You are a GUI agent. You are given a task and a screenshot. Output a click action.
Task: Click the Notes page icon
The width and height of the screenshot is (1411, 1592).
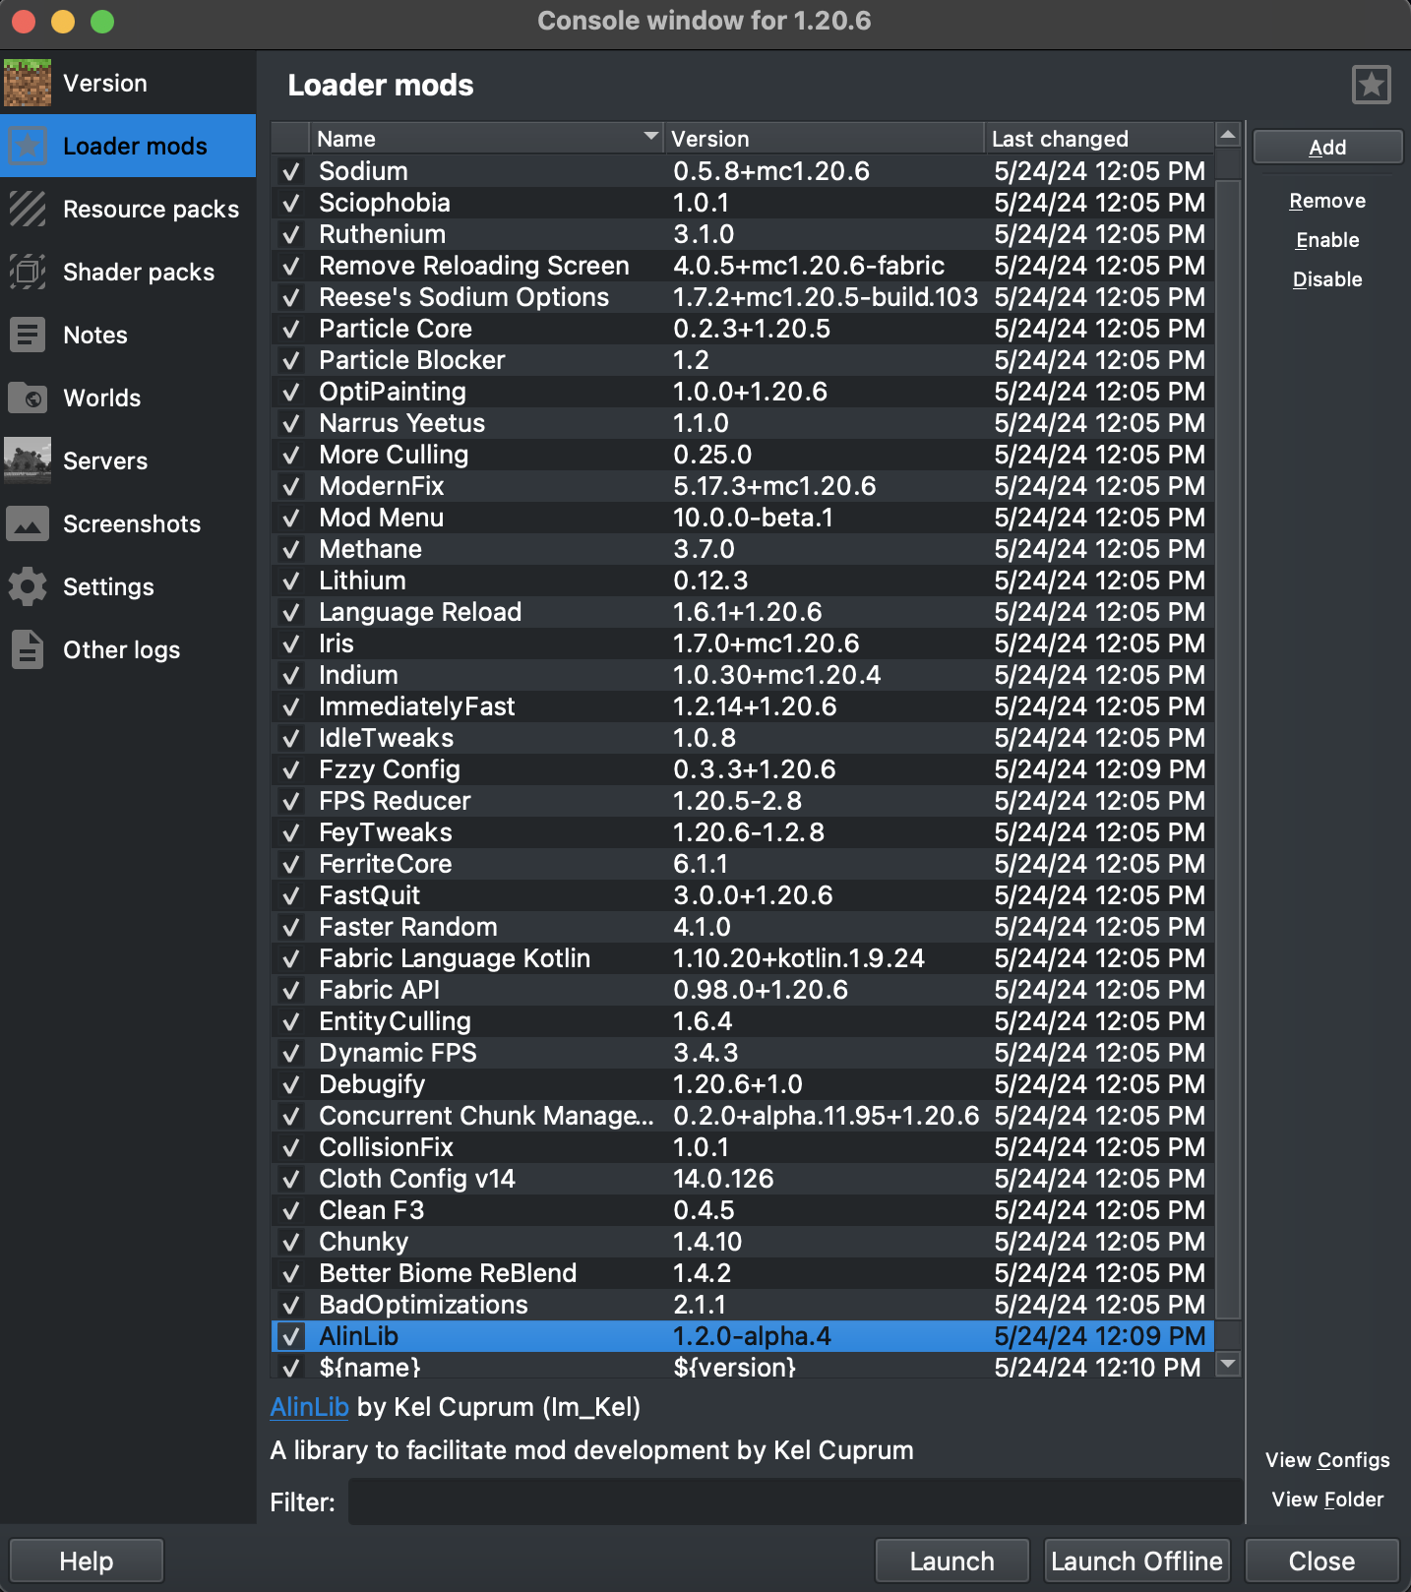click(x=28, y=335)
